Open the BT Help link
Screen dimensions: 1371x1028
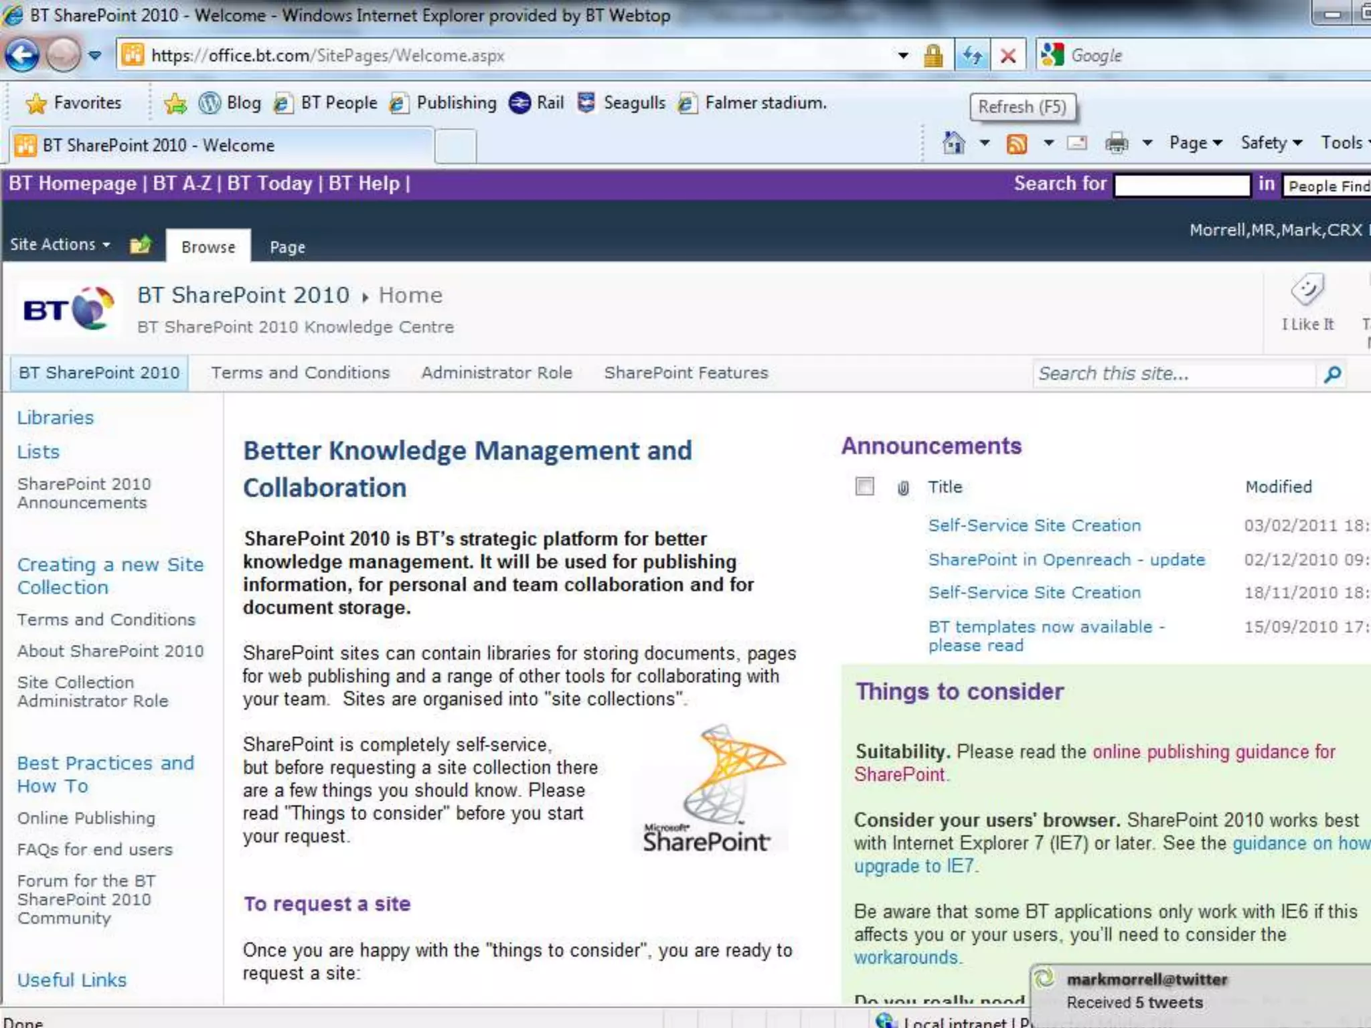364,183
